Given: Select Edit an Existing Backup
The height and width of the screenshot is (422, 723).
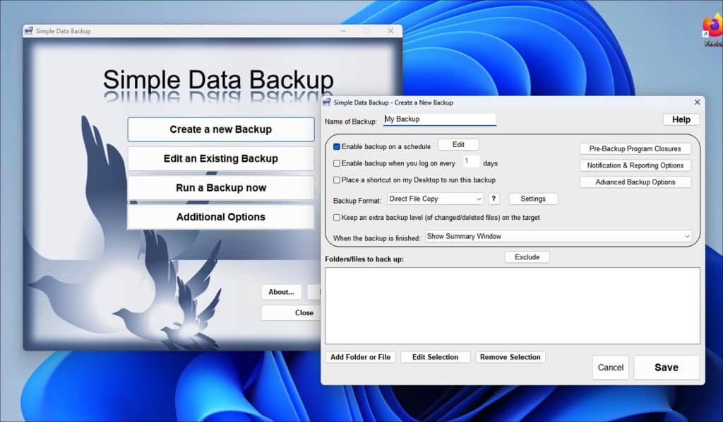Looking at the screenshot, I should pos(220,158).
